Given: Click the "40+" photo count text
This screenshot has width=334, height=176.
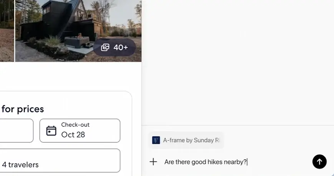Looking at the screenshot, I should pyautogui.click(x=121, y=47).
